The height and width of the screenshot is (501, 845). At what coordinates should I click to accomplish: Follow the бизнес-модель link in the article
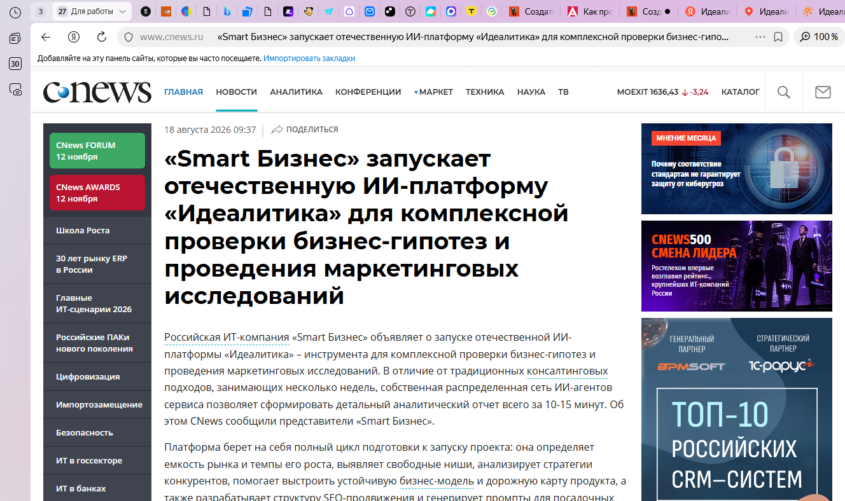click(437, 480)
